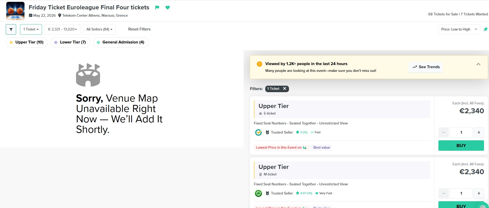Click the second seller's green avatar icon
This screenshot has height=208, width=489.
coord(258,193)
